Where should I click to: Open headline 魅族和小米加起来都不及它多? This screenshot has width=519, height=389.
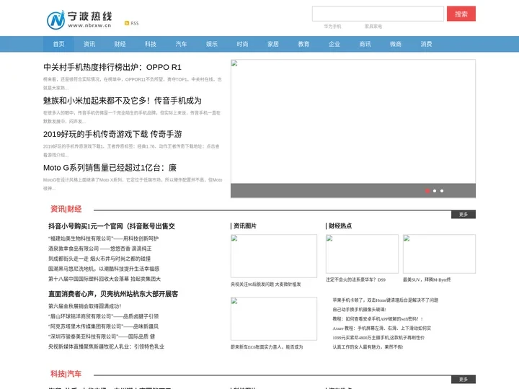[x=122, y=101]
